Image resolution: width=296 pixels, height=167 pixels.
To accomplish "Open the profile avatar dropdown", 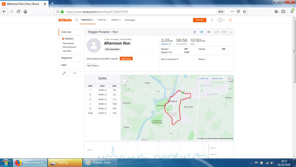I will (x=221, y=20).
